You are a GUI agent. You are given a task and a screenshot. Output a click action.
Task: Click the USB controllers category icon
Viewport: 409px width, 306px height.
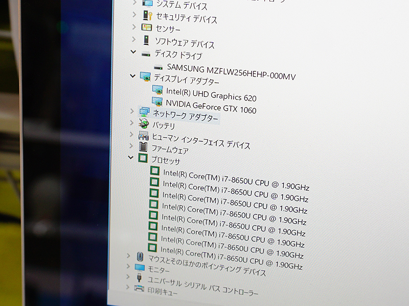(x=139, y=277)
